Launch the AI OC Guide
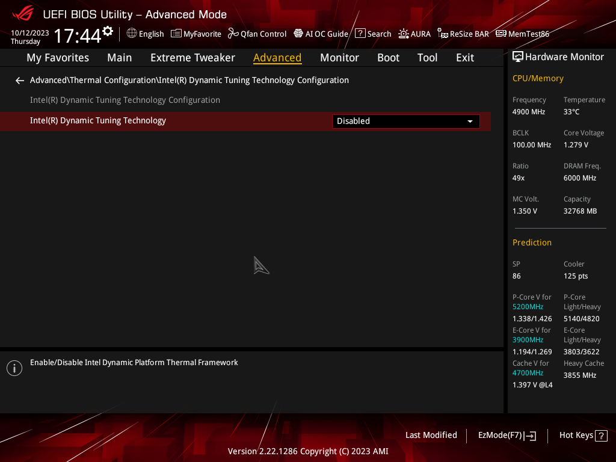Viewport: 616px width, 462px height. pos(321,34)
